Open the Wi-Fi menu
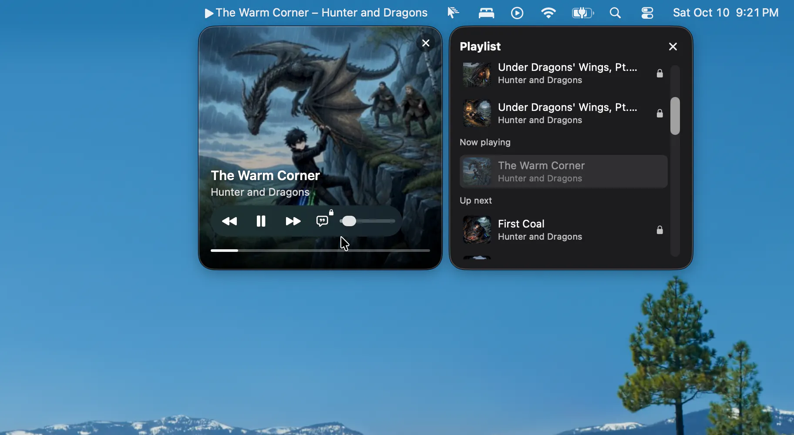Image resolution: width=794 pixels, height=435 pixels. tap(548, 13)
